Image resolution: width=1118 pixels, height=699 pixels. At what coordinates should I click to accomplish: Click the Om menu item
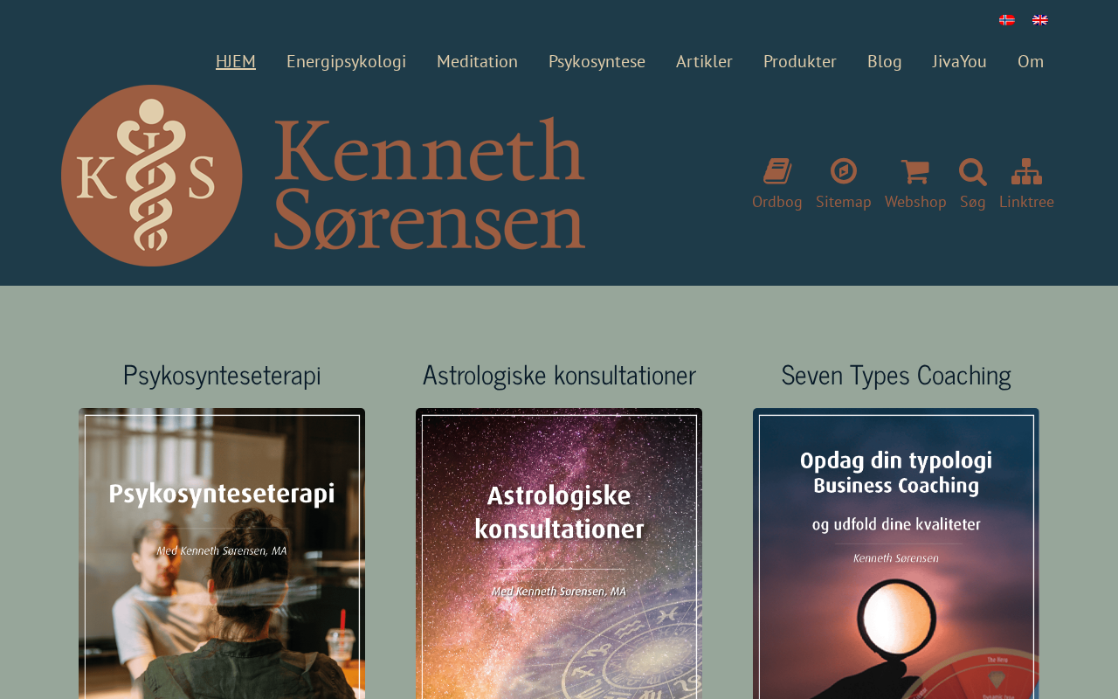pos(1031,61)
